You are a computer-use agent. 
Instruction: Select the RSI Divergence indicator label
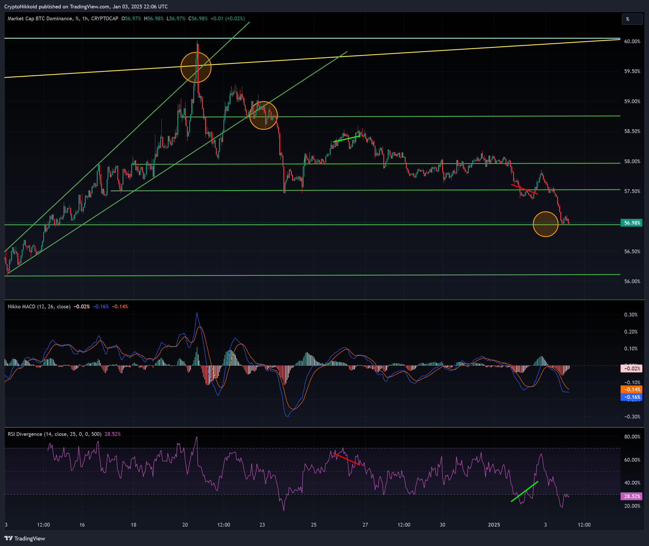coord(54,434)
